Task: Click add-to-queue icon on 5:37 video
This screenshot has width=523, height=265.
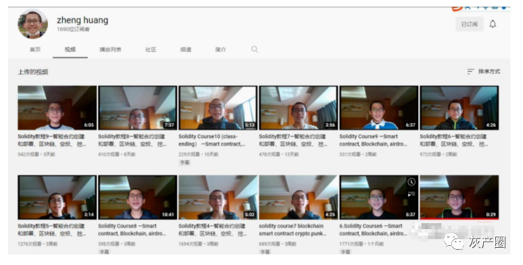Action: click(x=411, y=194)
